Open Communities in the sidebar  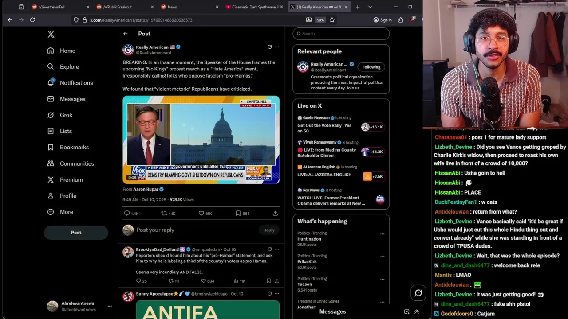point(71,163)
